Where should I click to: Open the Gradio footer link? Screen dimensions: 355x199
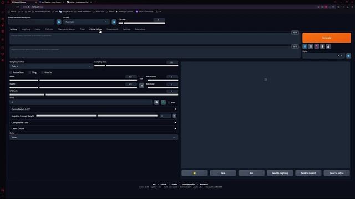tap(174, 184)
